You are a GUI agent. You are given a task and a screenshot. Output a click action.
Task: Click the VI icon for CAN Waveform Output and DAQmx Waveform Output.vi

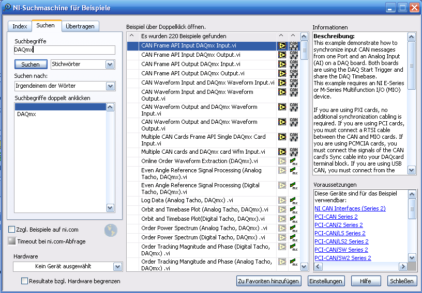(x=282, y=122)
